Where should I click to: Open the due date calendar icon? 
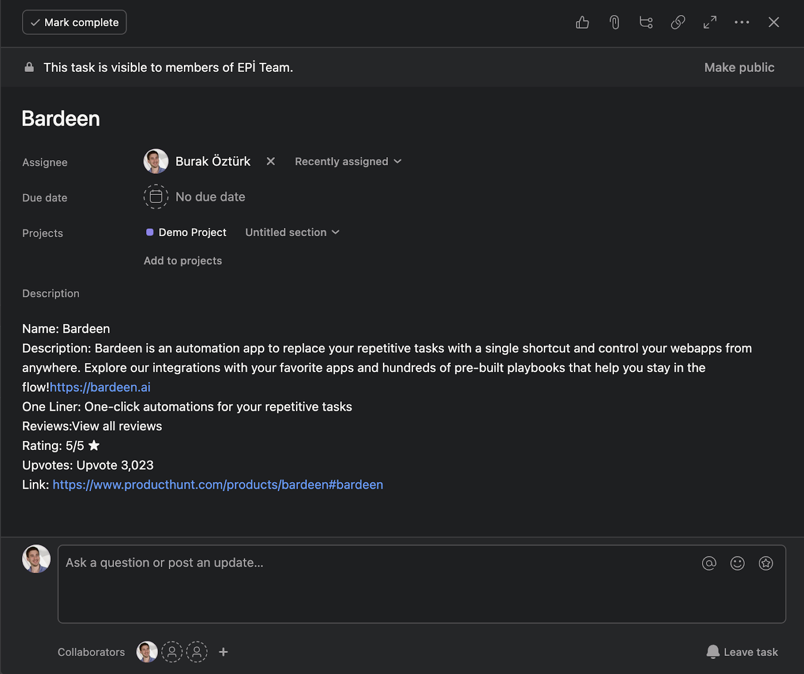(x=156, y=197)
